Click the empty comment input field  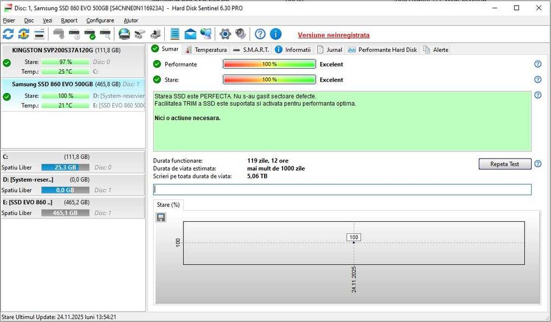pyautogui.click(x=342, y=189)
